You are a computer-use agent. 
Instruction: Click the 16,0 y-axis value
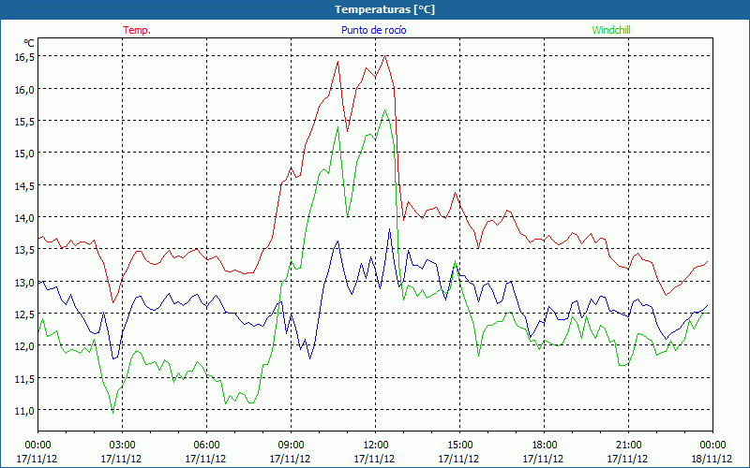tap(24, 89)
